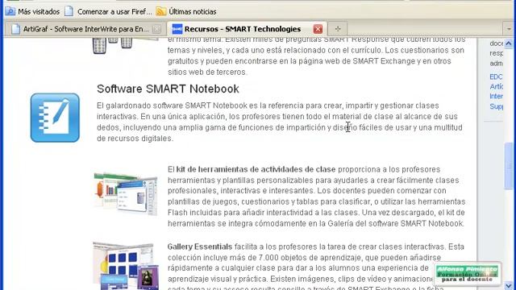
Task: Click kit de herramientas thumbnail image
Action: 126,194
